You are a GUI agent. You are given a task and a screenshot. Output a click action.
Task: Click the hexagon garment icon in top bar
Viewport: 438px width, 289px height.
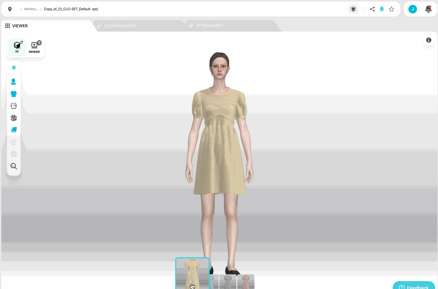click(353, 9)
